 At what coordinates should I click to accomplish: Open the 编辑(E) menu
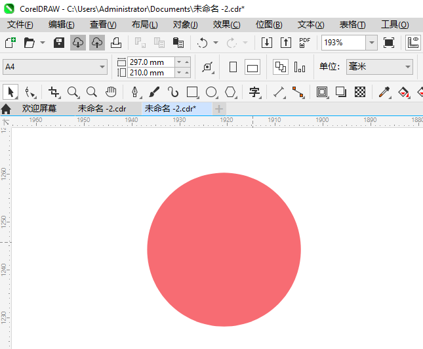pos(61,25)
